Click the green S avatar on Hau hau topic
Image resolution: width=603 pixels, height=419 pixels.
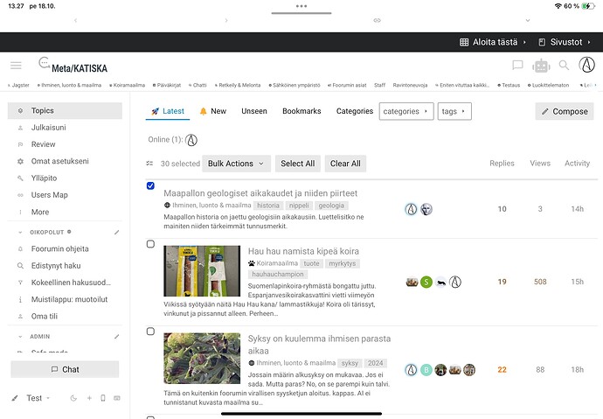426,282
